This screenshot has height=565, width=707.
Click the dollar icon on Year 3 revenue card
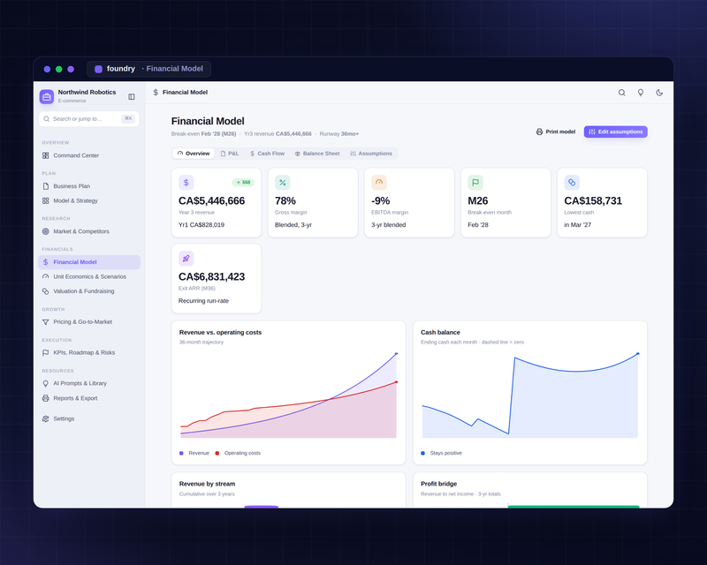click(x=186, y=183)
